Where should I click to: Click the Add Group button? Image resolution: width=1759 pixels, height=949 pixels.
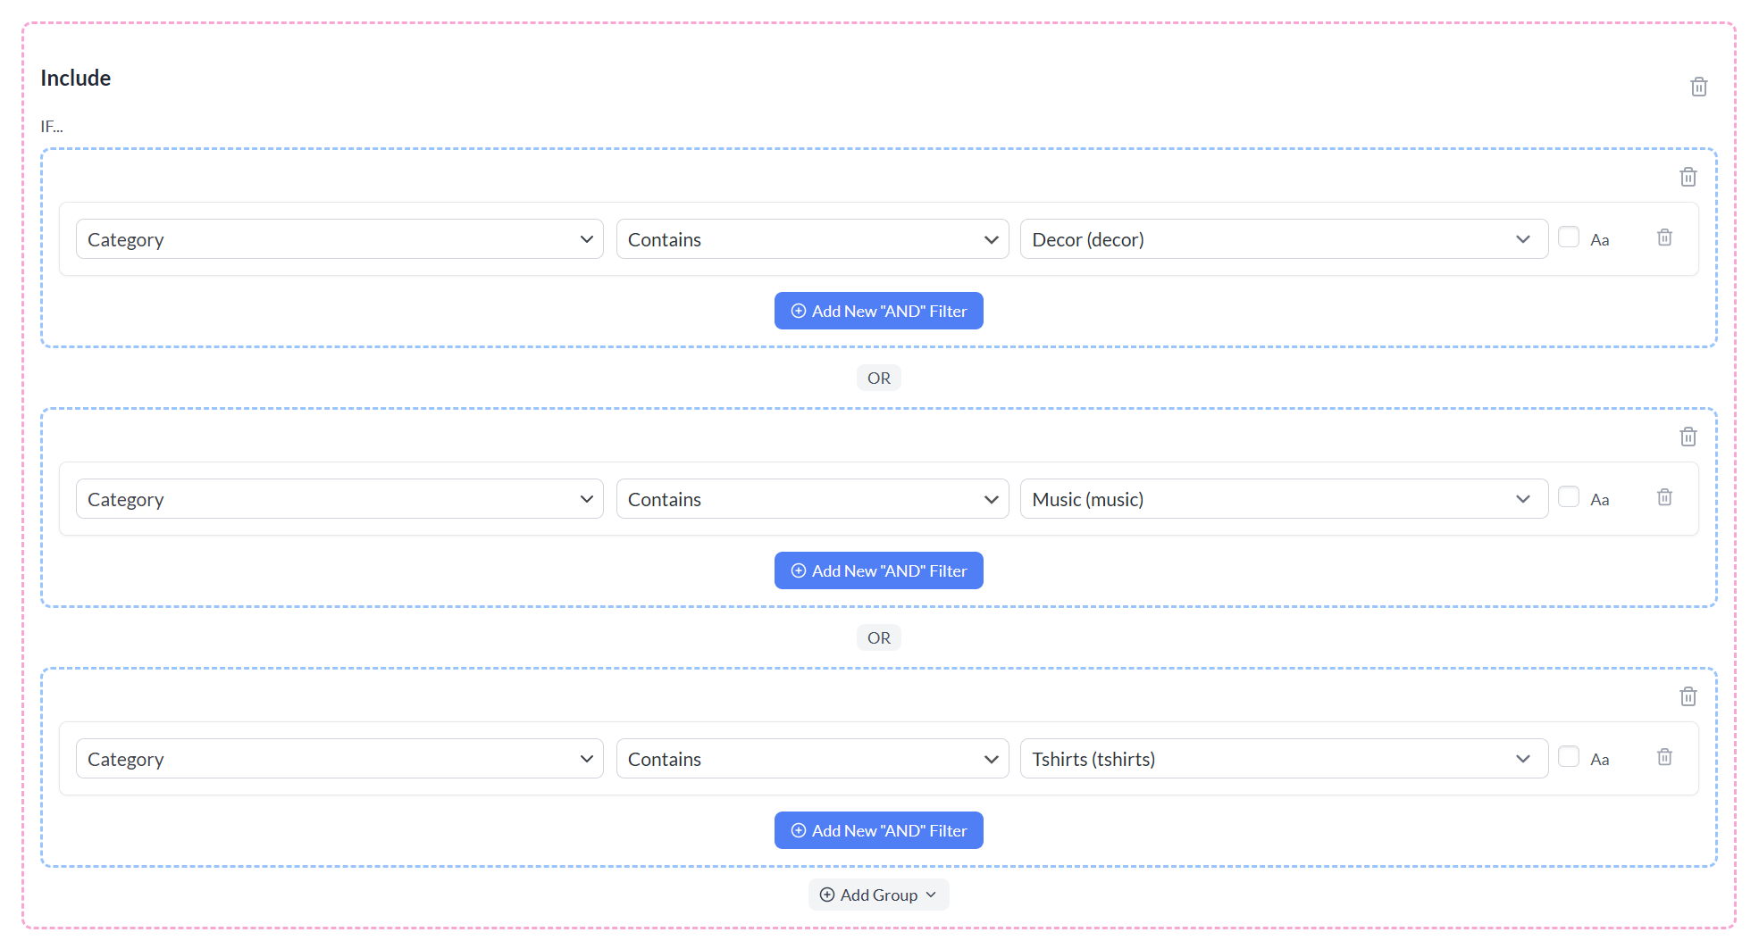878,895
